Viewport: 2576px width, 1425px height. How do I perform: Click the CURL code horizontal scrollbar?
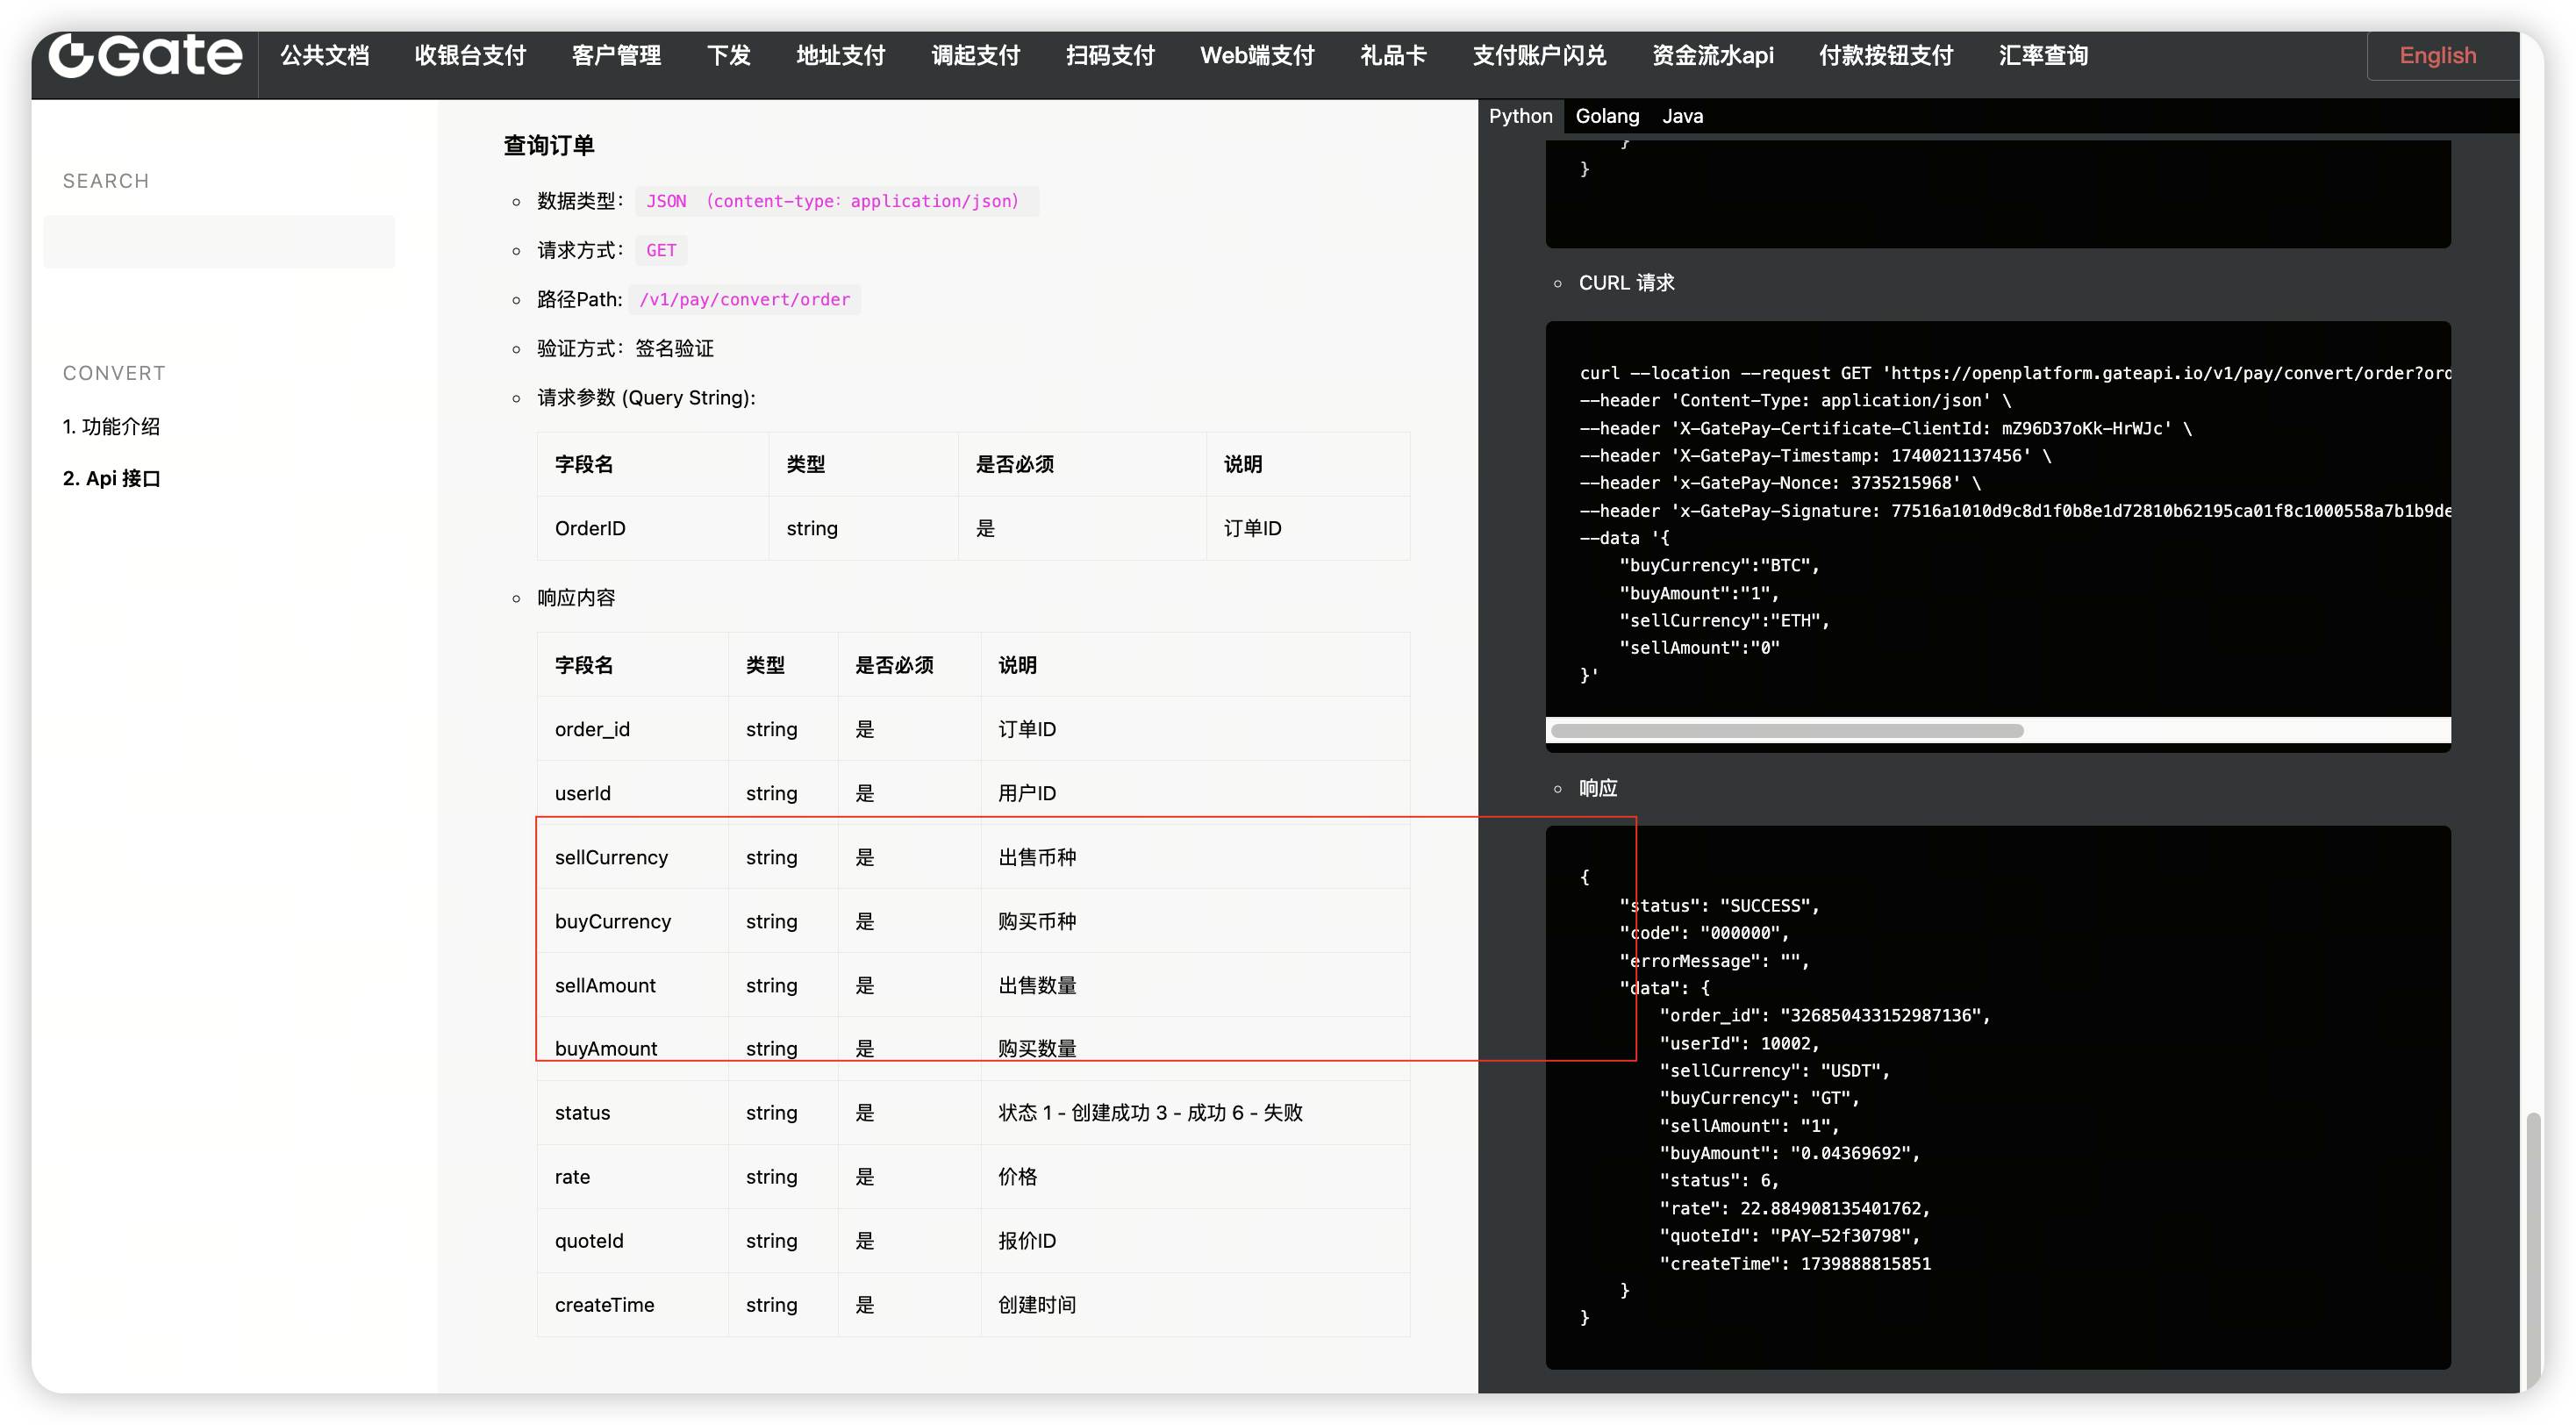click(1787, 730)
